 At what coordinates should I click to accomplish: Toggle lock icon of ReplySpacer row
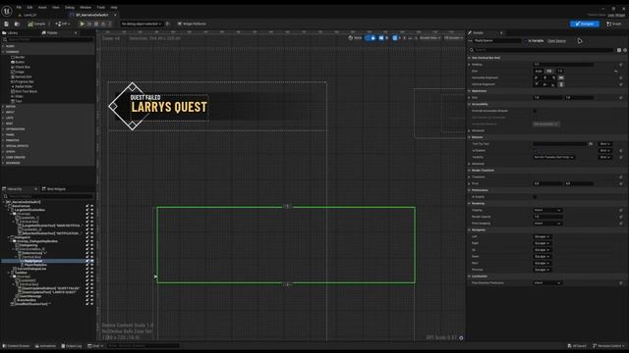coord(87,261)
